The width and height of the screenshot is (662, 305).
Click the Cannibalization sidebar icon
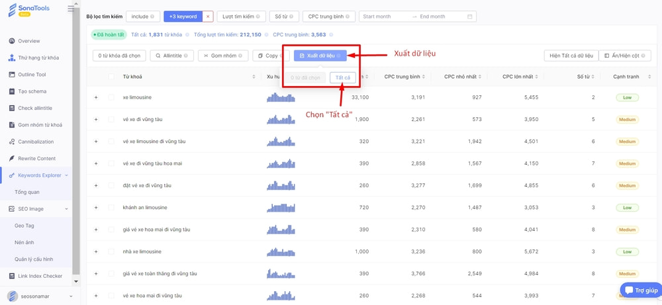pos(12,142)
